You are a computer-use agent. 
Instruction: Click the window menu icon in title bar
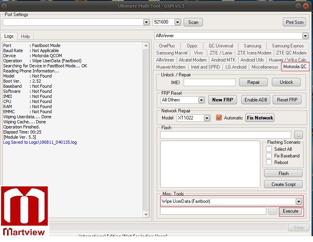[x=4, y=6]
